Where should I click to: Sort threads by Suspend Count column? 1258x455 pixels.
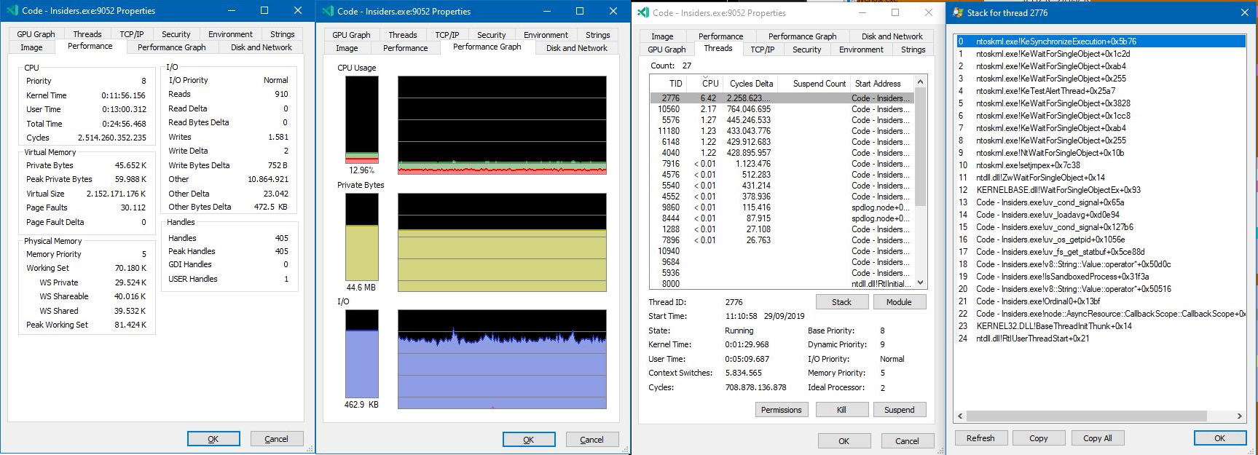(x=814, y=84)
